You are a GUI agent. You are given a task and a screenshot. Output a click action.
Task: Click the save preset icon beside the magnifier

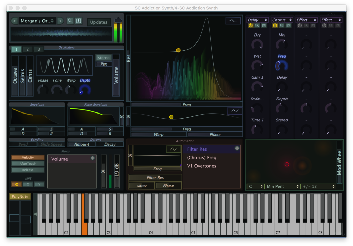tap(78, 21)
